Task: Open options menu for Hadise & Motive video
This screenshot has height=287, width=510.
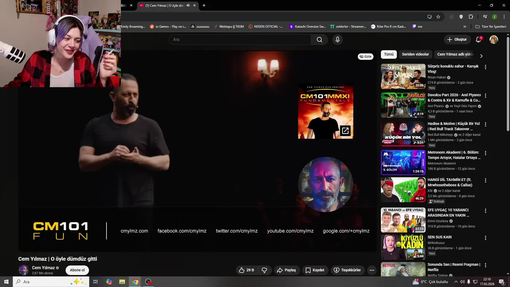Action: [x=485, y=124]
